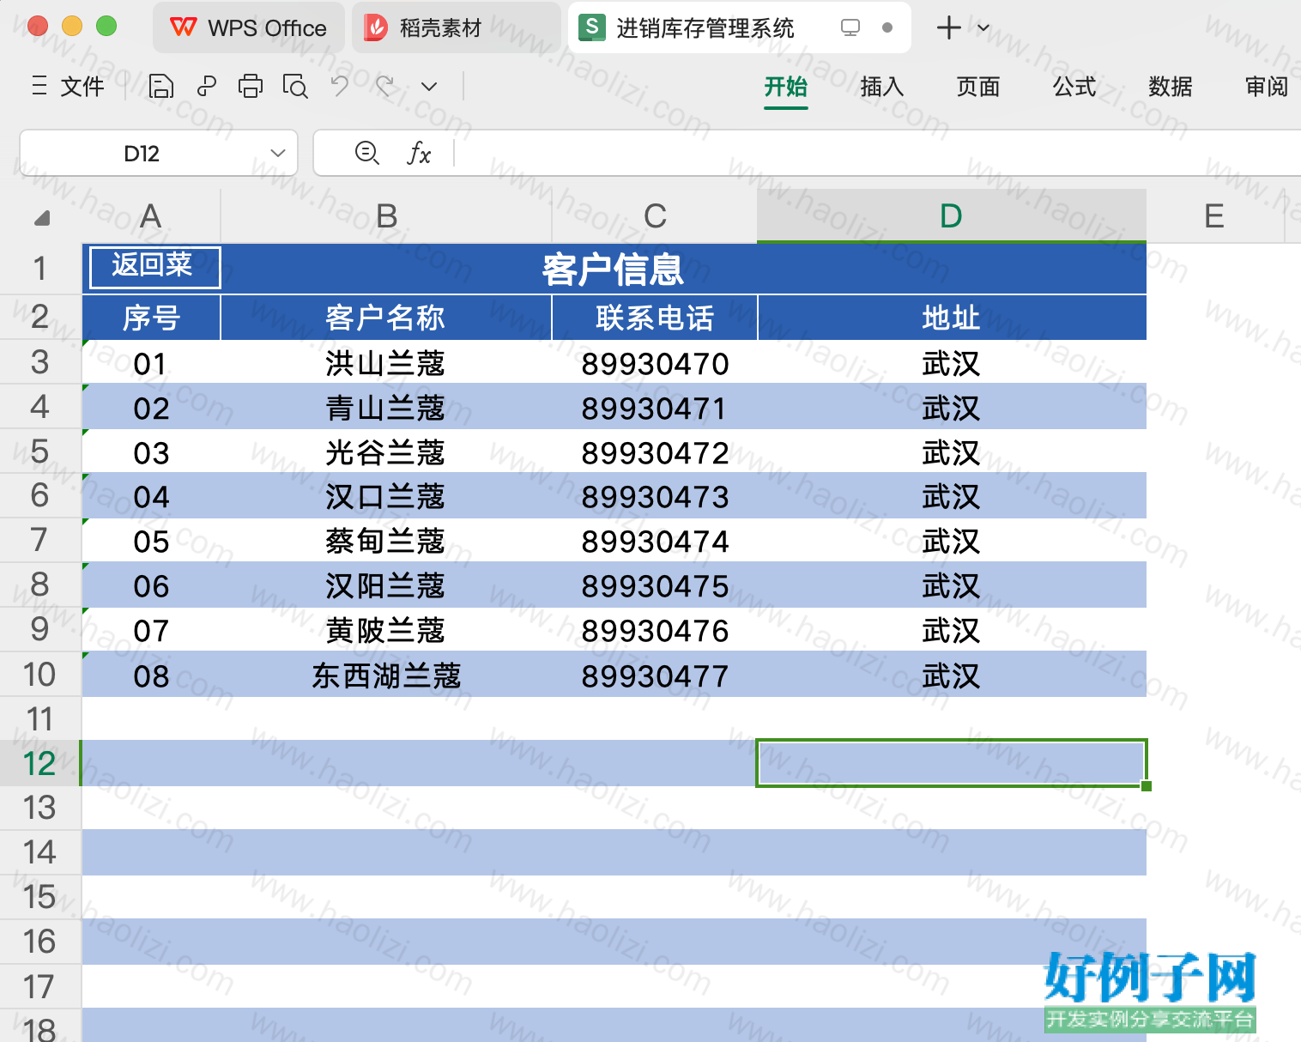Click the 序号 header cell
The image size is (1301, 1042).
pyautogui.click(x=151, y=318)
